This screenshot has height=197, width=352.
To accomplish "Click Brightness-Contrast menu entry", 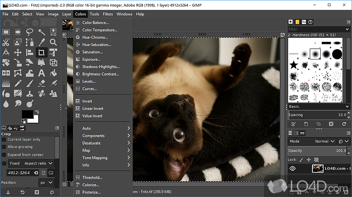I will (103, 74).
